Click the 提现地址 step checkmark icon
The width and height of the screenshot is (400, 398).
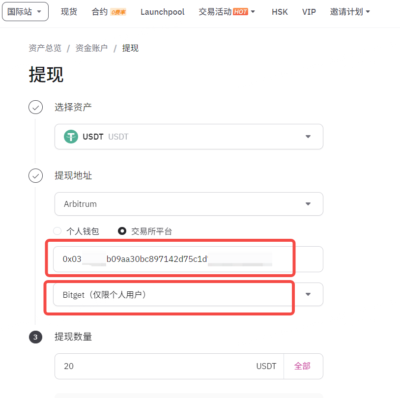(36, 176)
